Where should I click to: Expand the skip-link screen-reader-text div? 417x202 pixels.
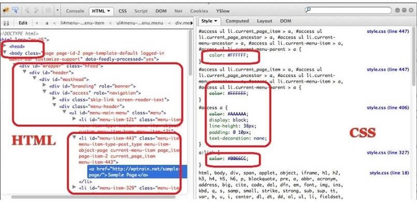[54, 98]
